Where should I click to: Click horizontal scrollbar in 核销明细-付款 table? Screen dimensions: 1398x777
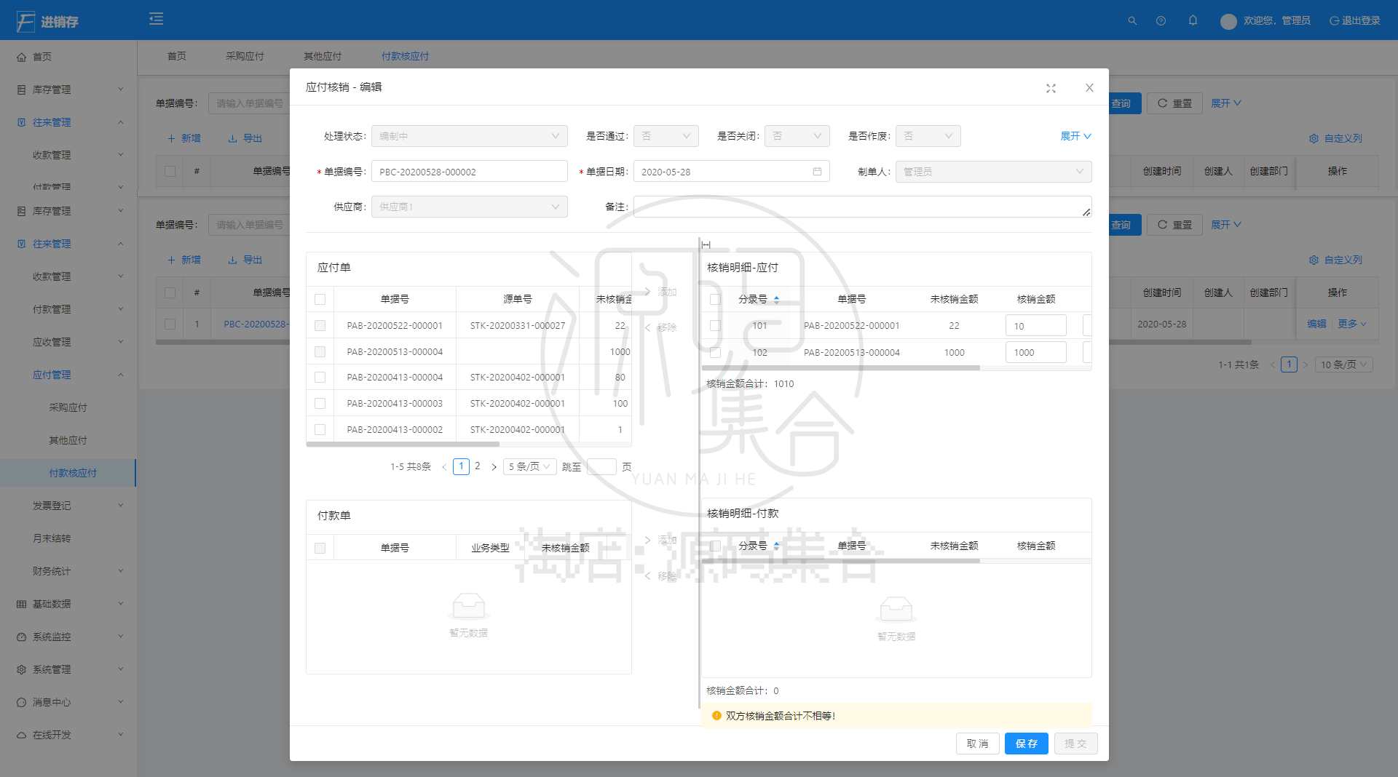841,561
